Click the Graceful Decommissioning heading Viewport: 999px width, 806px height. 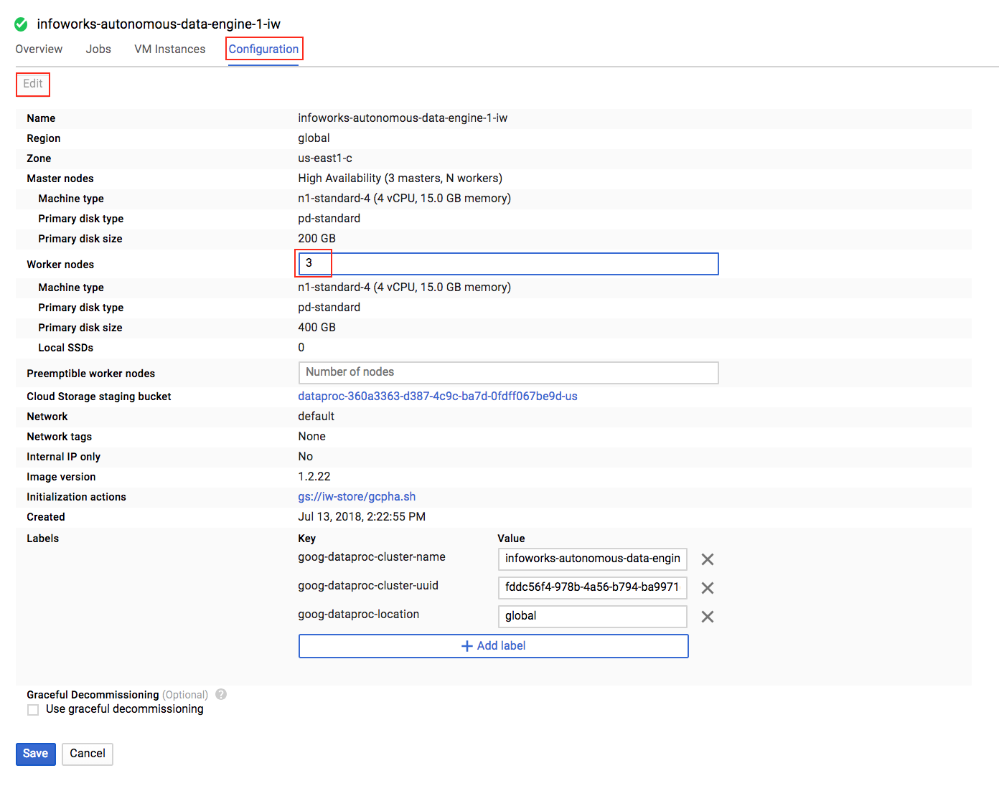[x=93, y=694]
